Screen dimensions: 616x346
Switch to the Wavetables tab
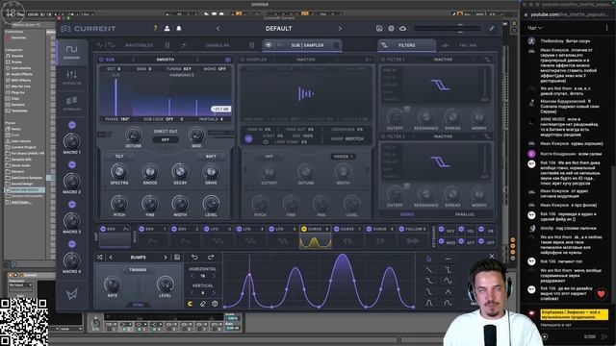pos(139,45)
